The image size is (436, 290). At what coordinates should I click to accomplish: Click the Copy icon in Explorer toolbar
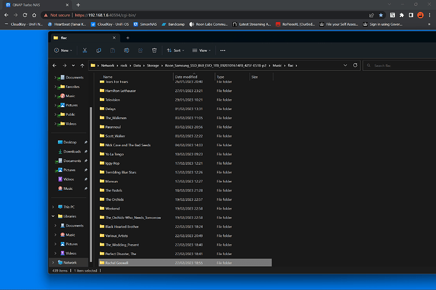click(x=97, y=50)
